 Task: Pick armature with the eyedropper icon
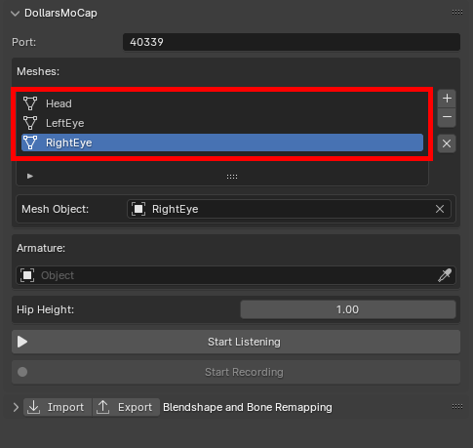click(x=445, y=275)
